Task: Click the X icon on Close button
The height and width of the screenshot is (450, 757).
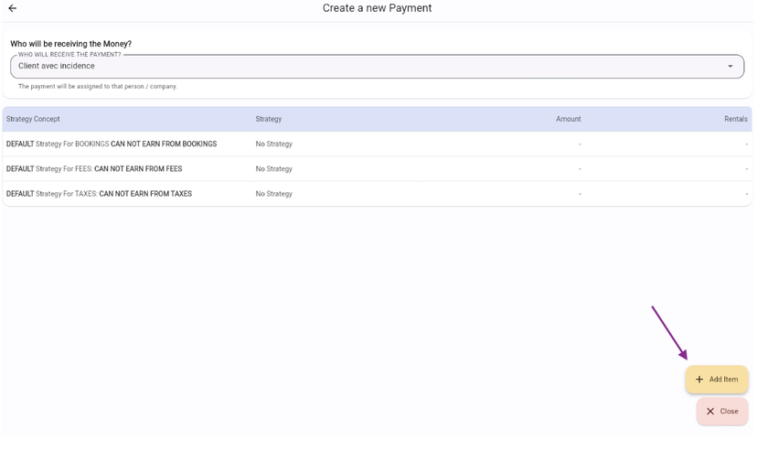Action: [710, 412]
